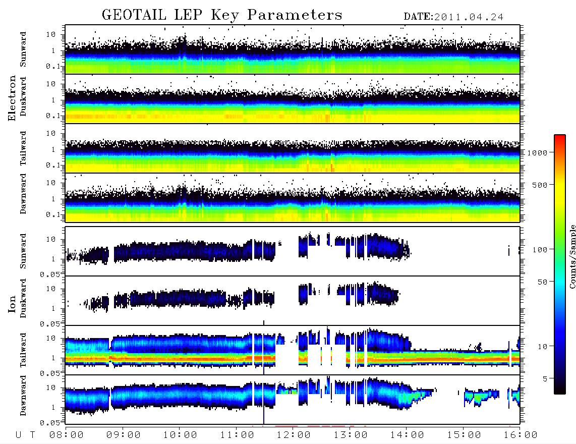The width and height of the screenshot is (576, 444).
Task: Select the 16:00 time tick label
Action: (x=521, y=435)
